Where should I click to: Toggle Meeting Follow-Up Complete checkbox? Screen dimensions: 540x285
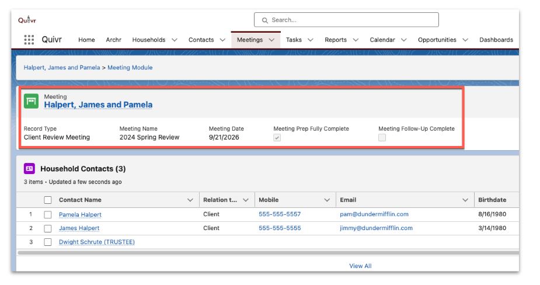382,137
